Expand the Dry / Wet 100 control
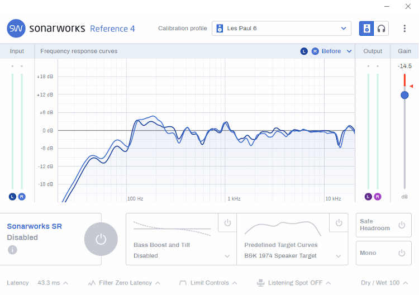419x295 pixels. (406, 283)
